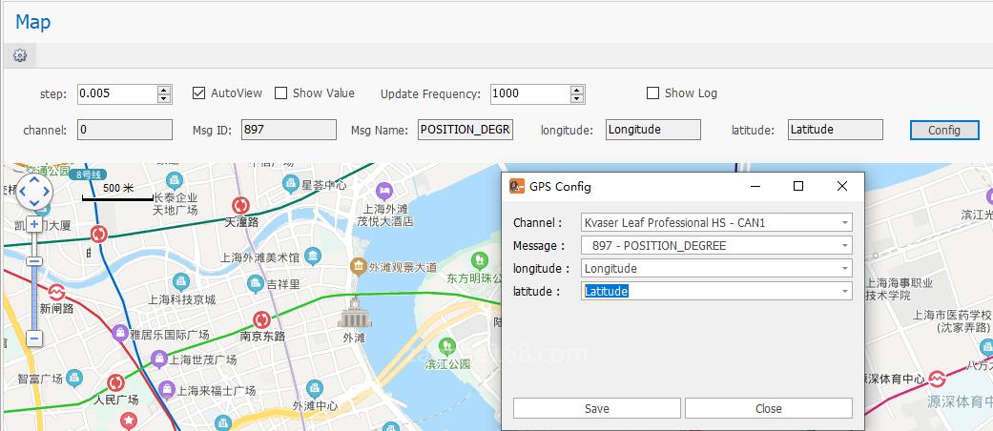The height and width of the screenshot is (431, 993).
Task: Click the GPS Config dialog app icon
Action: coord(516,187)
